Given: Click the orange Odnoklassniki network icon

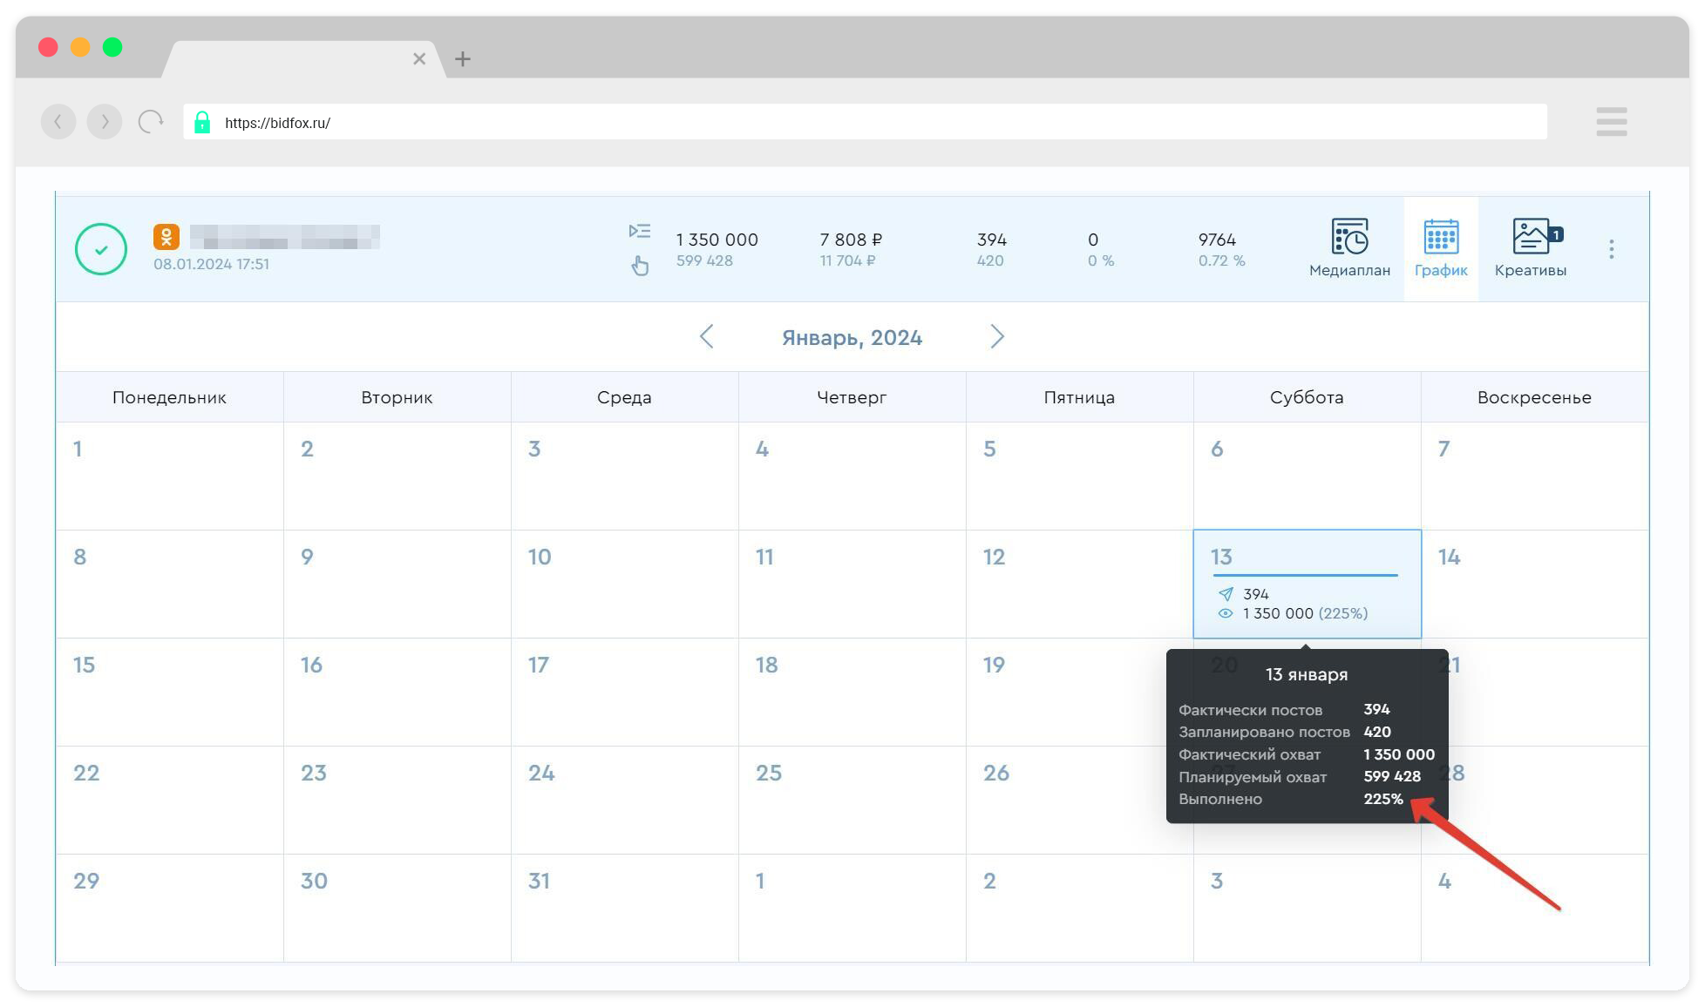Looking at the screenshot, I should (166, 237).
